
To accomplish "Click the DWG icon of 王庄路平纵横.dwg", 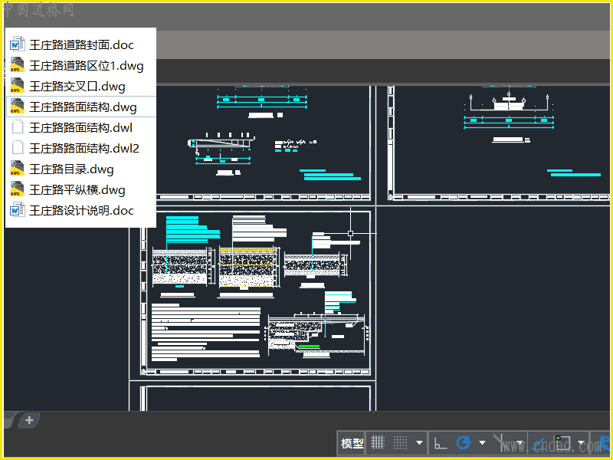I will coord(17,189).
